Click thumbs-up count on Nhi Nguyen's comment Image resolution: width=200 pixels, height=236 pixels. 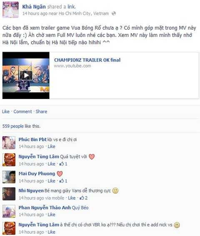(84, 198)
